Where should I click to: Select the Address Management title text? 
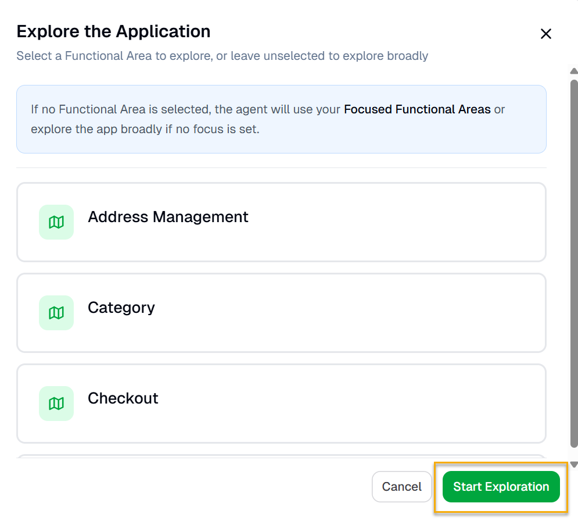168,217
